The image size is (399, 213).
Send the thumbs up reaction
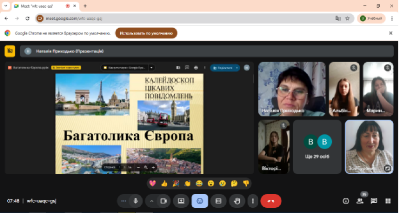point(164,183)
